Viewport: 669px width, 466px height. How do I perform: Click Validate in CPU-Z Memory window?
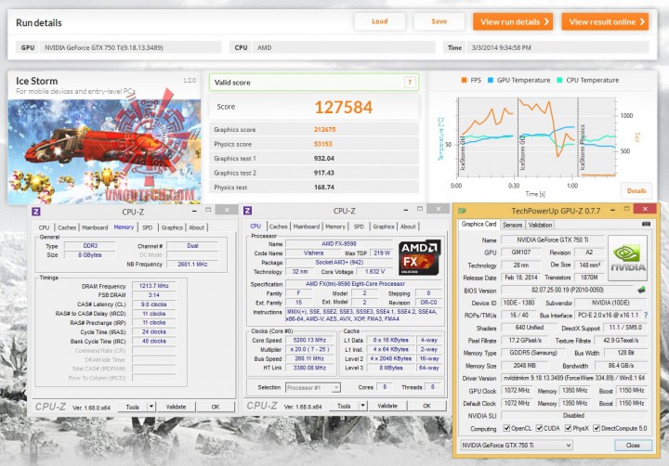click(x=176, y=407)
